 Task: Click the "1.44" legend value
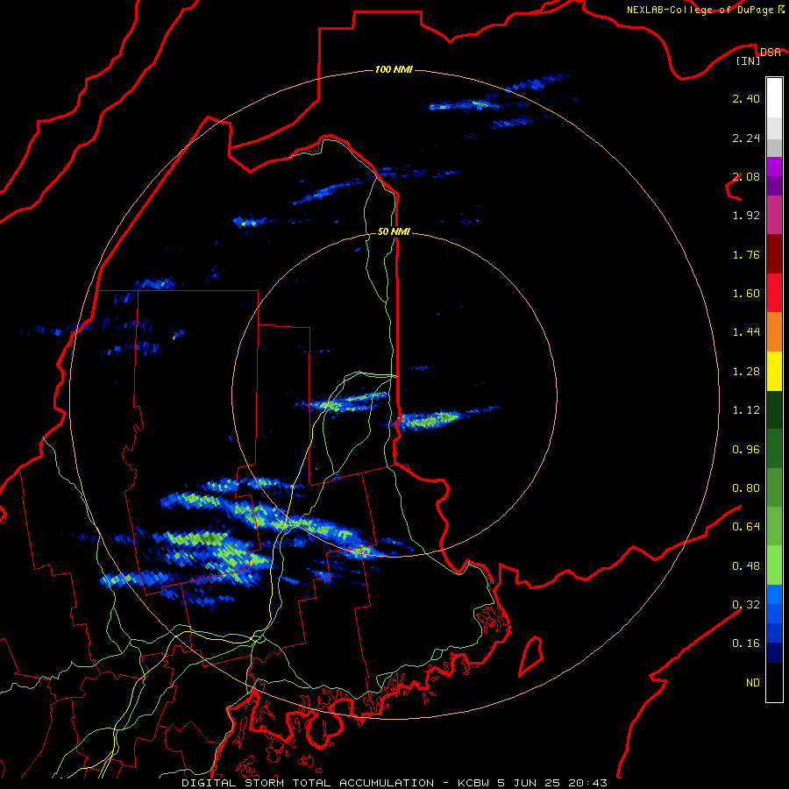point(746,332)
